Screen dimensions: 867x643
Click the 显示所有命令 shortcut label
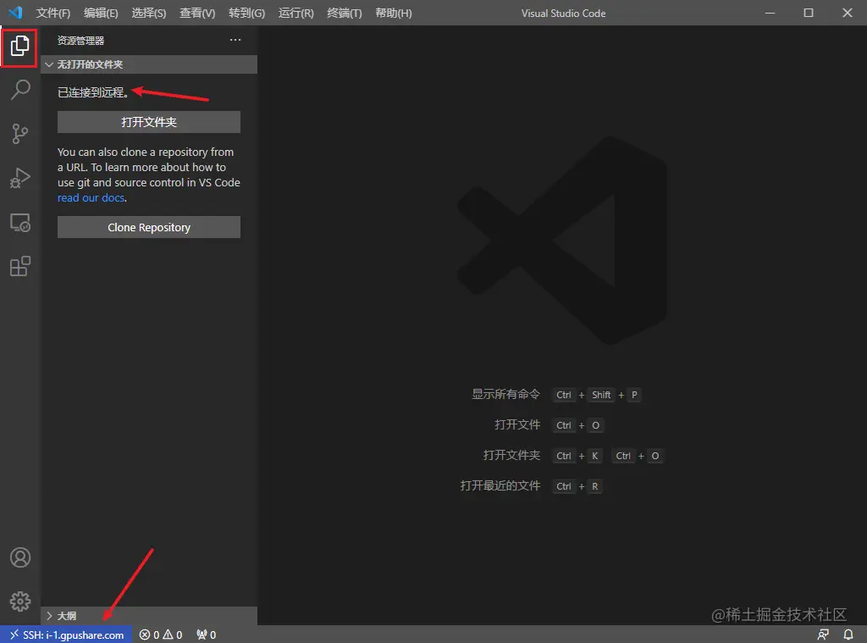click(505, 394)
